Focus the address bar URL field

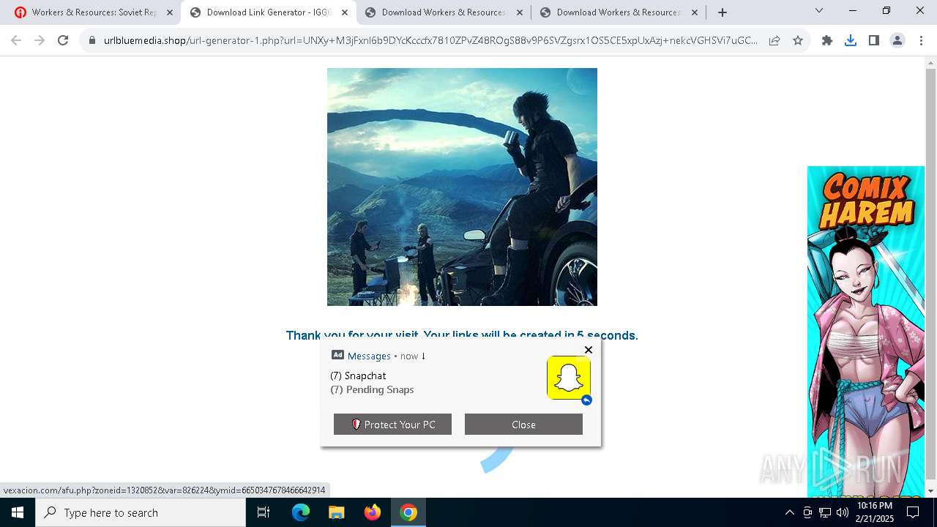click(430, 41)
